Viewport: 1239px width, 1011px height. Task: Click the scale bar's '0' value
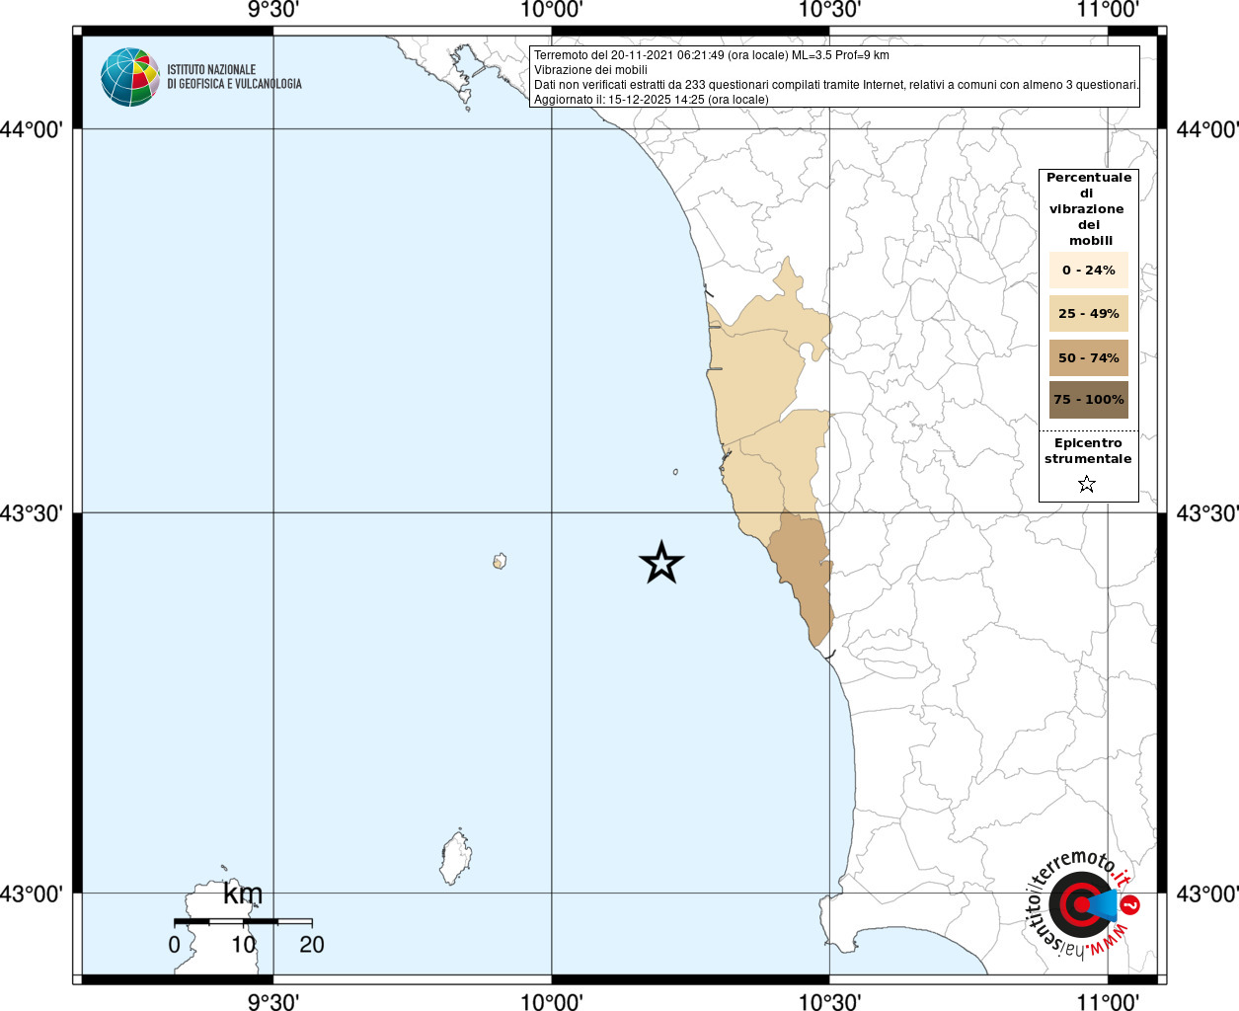(x=175, y=945)
